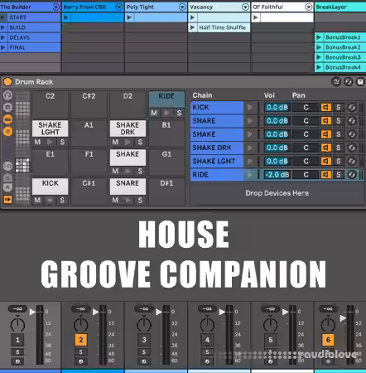
Task: Select the empty C2 pad
Action: 50,104
